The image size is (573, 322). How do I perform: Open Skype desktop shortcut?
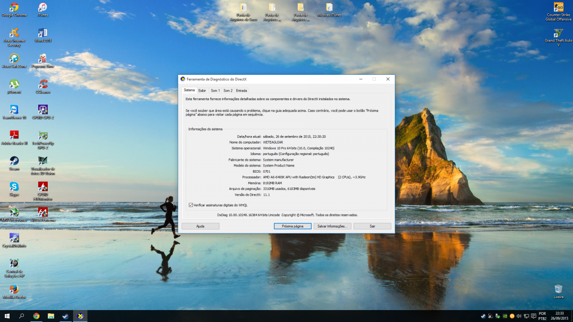click(14, 190)
